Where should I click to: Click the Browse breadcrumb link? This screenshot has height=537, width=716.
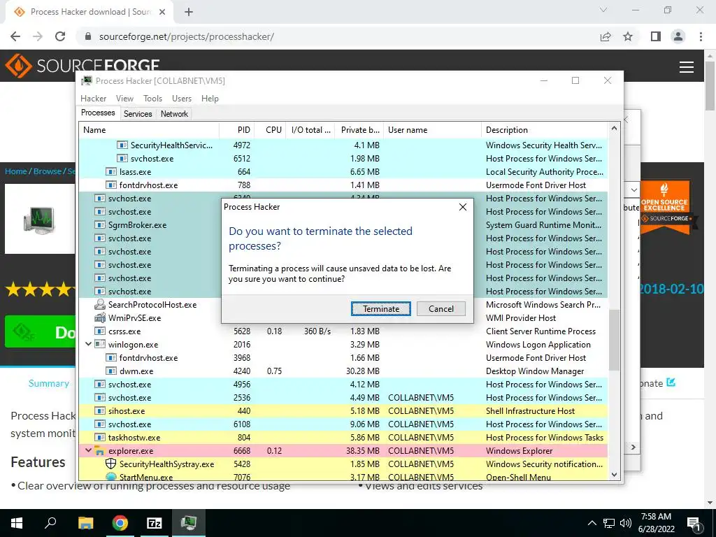point(47,171)
